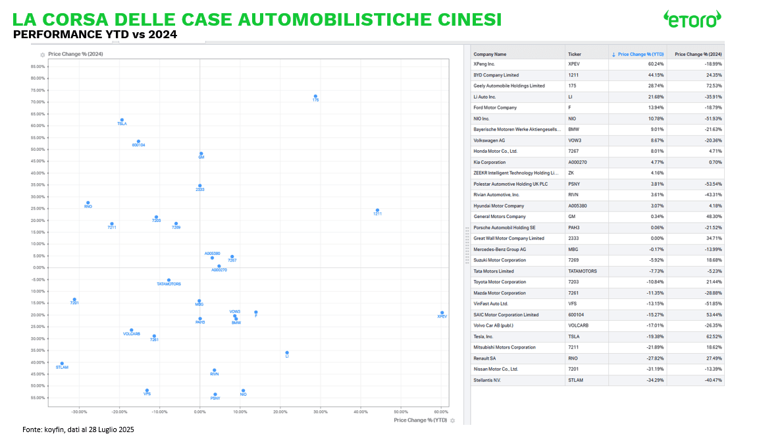Viewport: 757px width, 440px height.
Task: Select 'Ford Motor Company' row
Action: pos(597,108)
